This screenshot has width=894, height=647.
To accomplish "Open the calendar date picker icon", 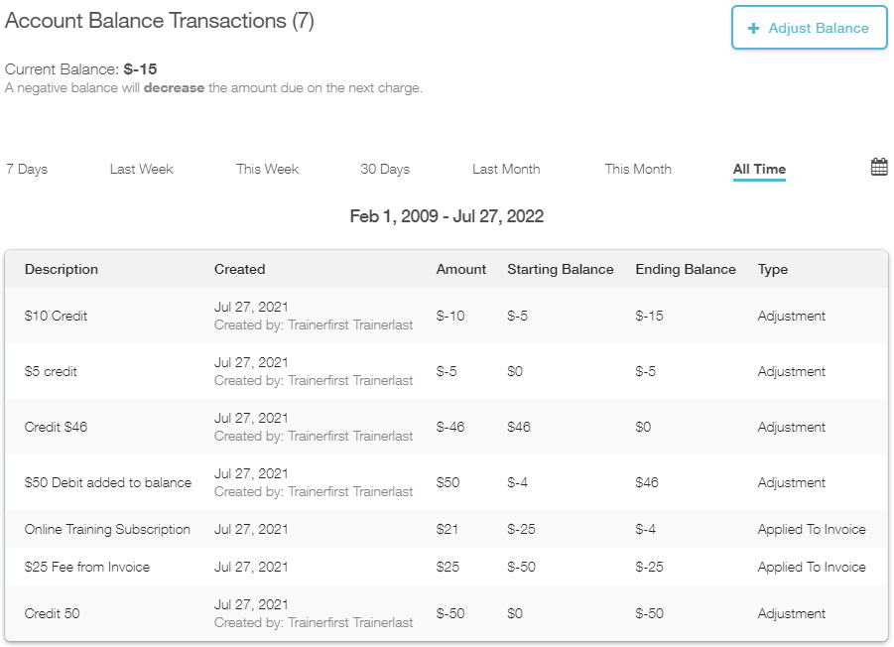I will click(x=878, y=167).
